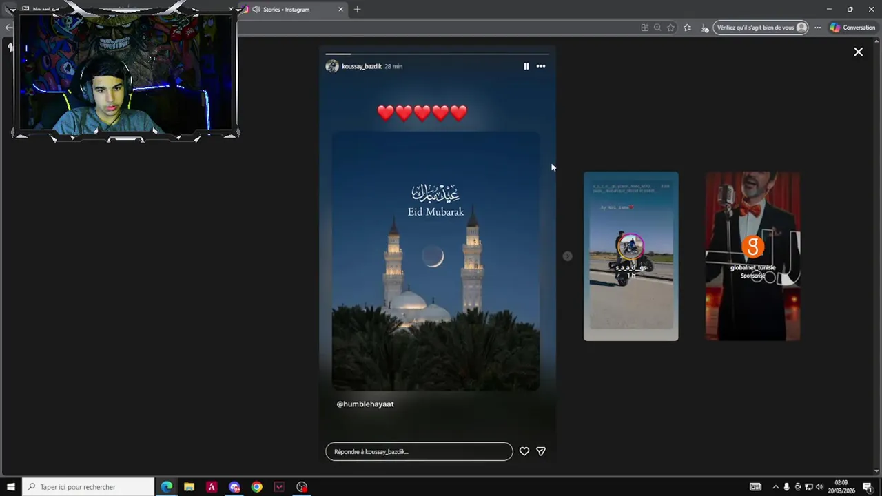Open Discord from the taskbar

click(234, 487)
